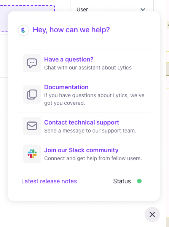Click "Send a message to our support team"
Image resolution: width=169 pixels, height=227 pixels.
90,131
